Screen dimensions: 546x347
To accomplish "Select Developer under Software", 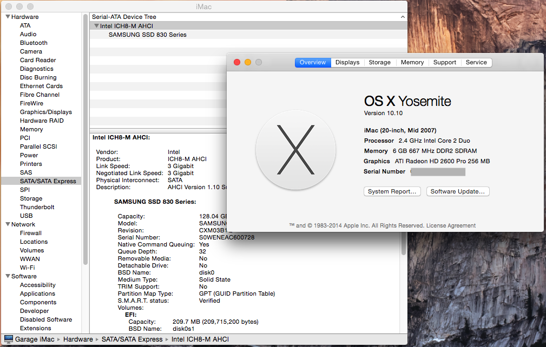I will [x=34, y=311].
